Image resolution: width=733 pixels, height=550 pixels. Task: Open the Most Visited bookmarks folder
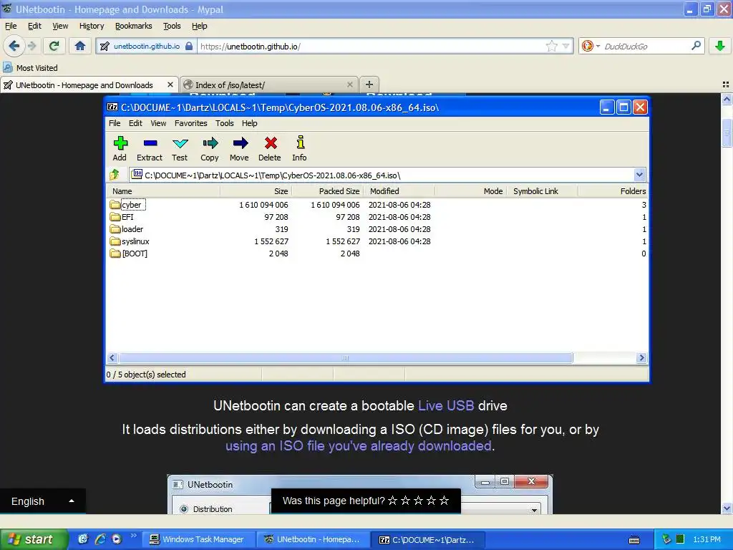31,68
